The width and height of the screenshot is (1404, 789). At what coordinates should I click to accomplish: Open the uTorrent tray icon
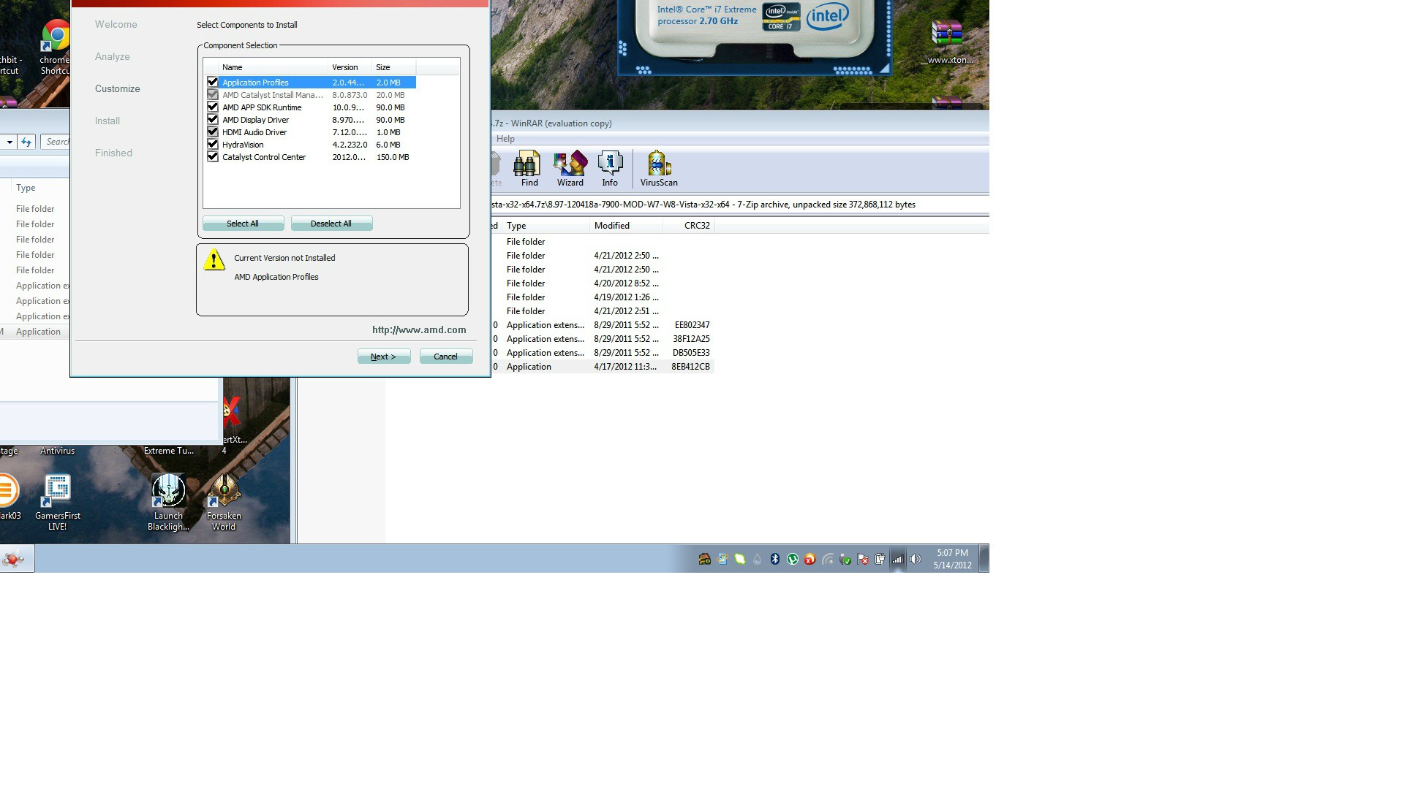pos(793,559)
